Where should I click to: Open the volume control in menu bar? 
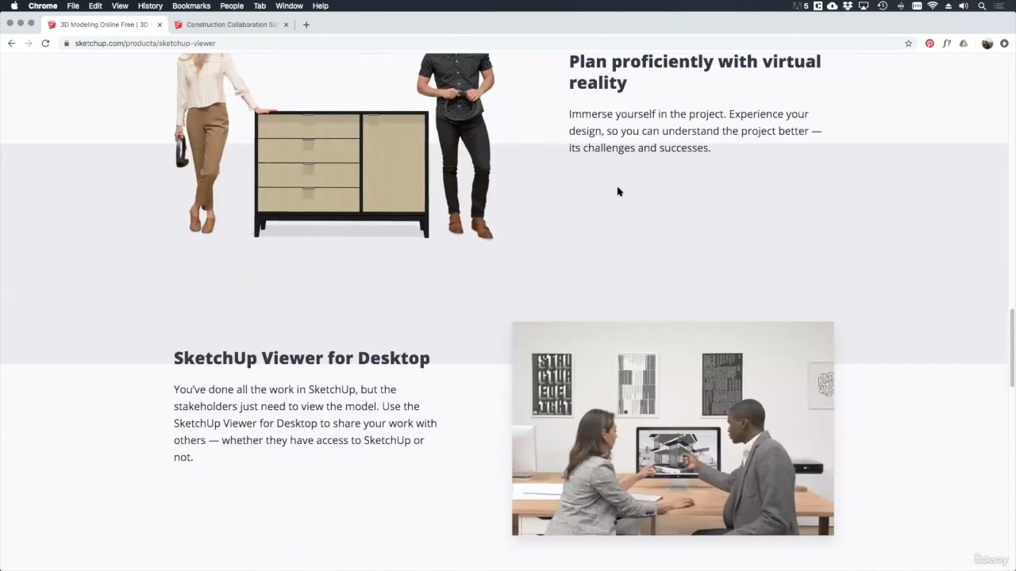point(964,6)
